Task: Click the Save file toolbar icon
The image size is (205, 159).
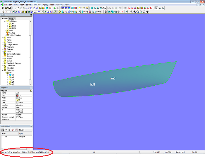Action: [9, 8]
